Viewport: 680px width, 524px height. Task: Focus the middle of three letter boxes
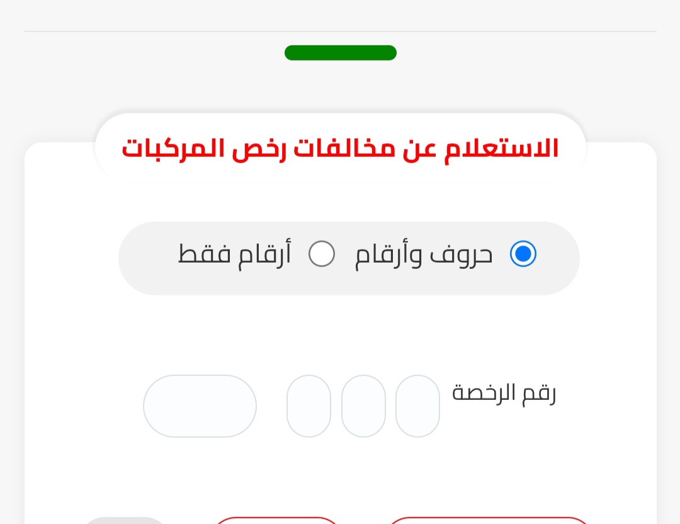pyautogui.click(x=363, y=406)
